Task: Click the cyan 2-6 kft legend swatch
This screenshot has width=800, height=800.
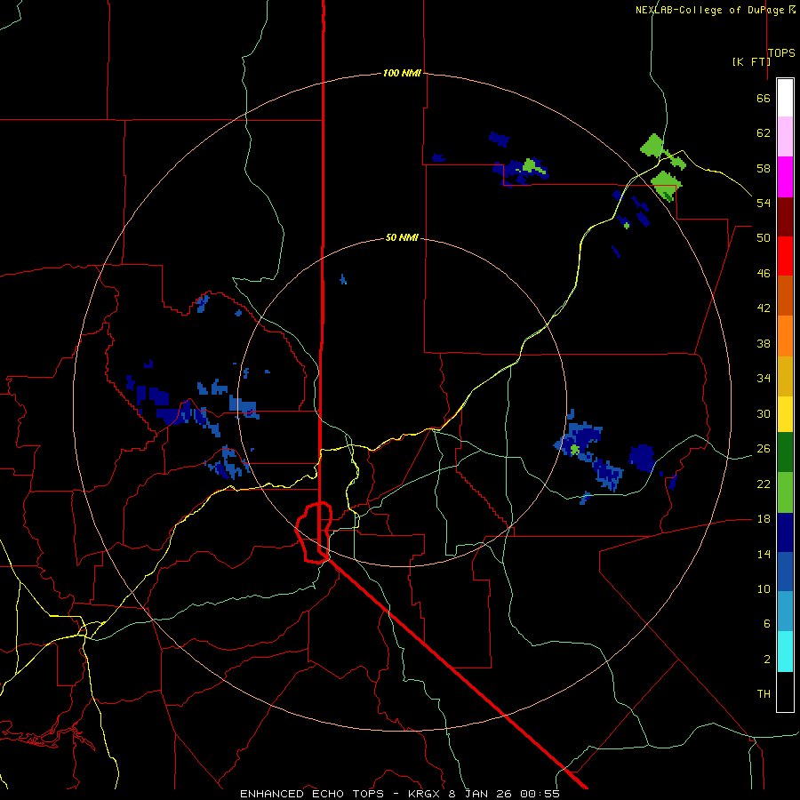Action: coord(785,652)
